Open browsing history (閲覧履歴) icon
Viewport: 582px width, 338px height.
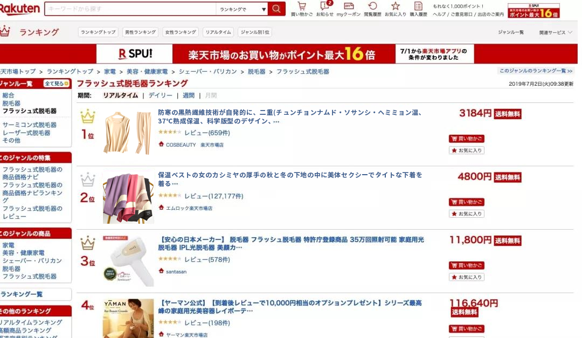(372, 9)
